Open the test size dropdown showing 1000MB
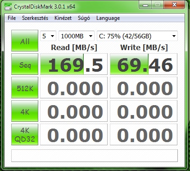 coord(77,36)
